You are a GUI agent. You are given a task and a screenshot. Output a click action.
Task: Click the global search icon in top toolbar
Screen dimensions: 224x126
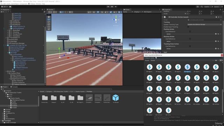[x=202, y=7]
